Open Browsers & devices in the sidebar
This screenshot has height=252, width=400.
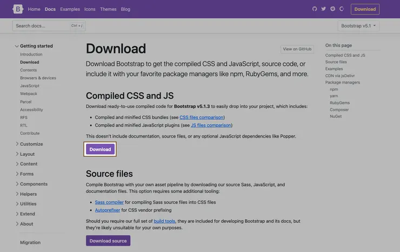(x=38, y=78)
